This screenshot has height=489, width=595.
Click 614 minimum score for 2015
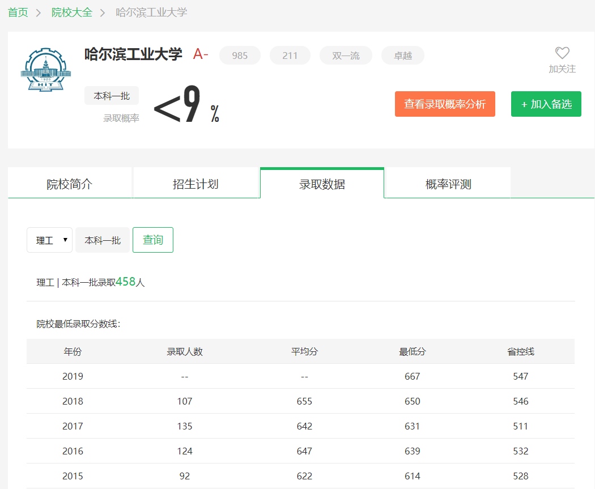pos(412,476)
